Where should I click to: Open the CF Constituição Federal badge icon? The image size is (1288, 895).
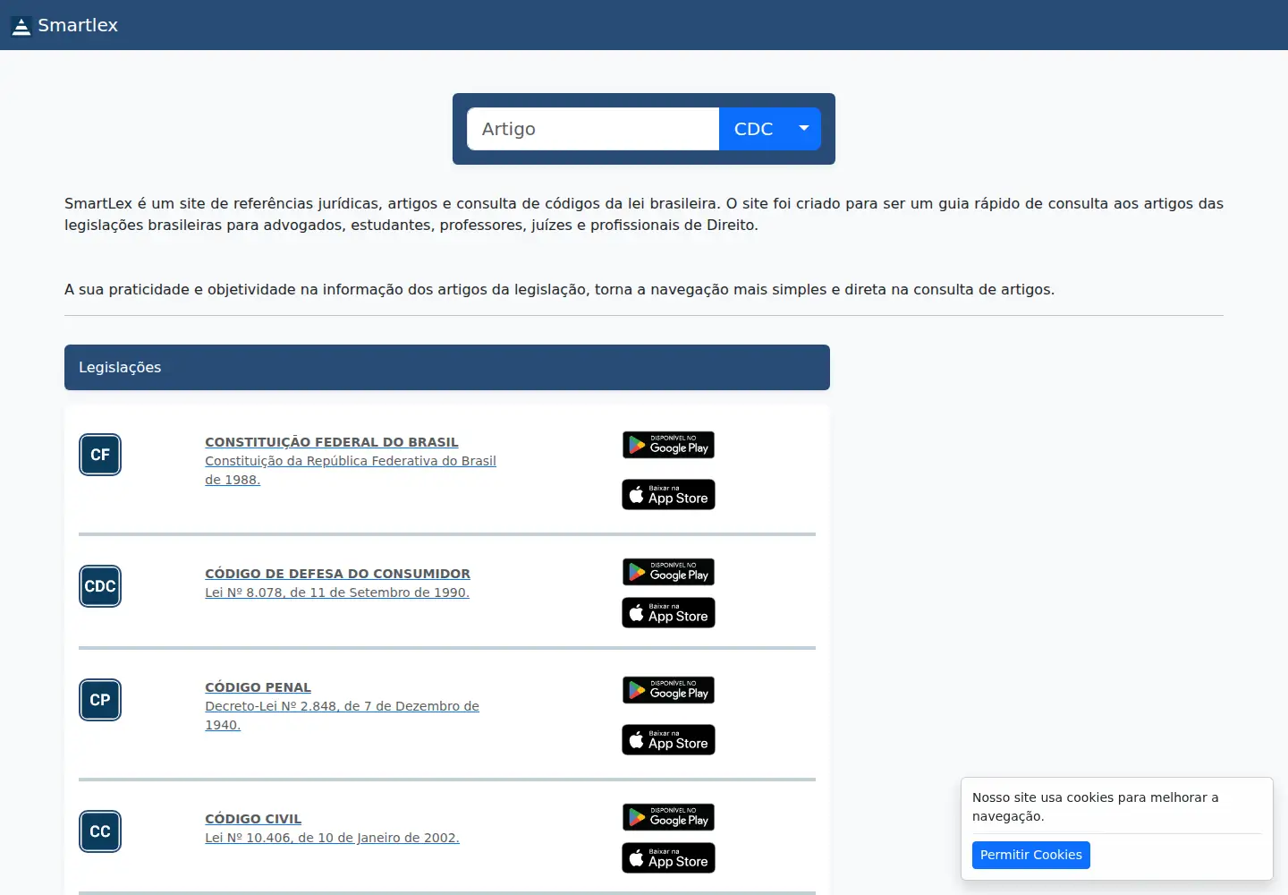100,455
